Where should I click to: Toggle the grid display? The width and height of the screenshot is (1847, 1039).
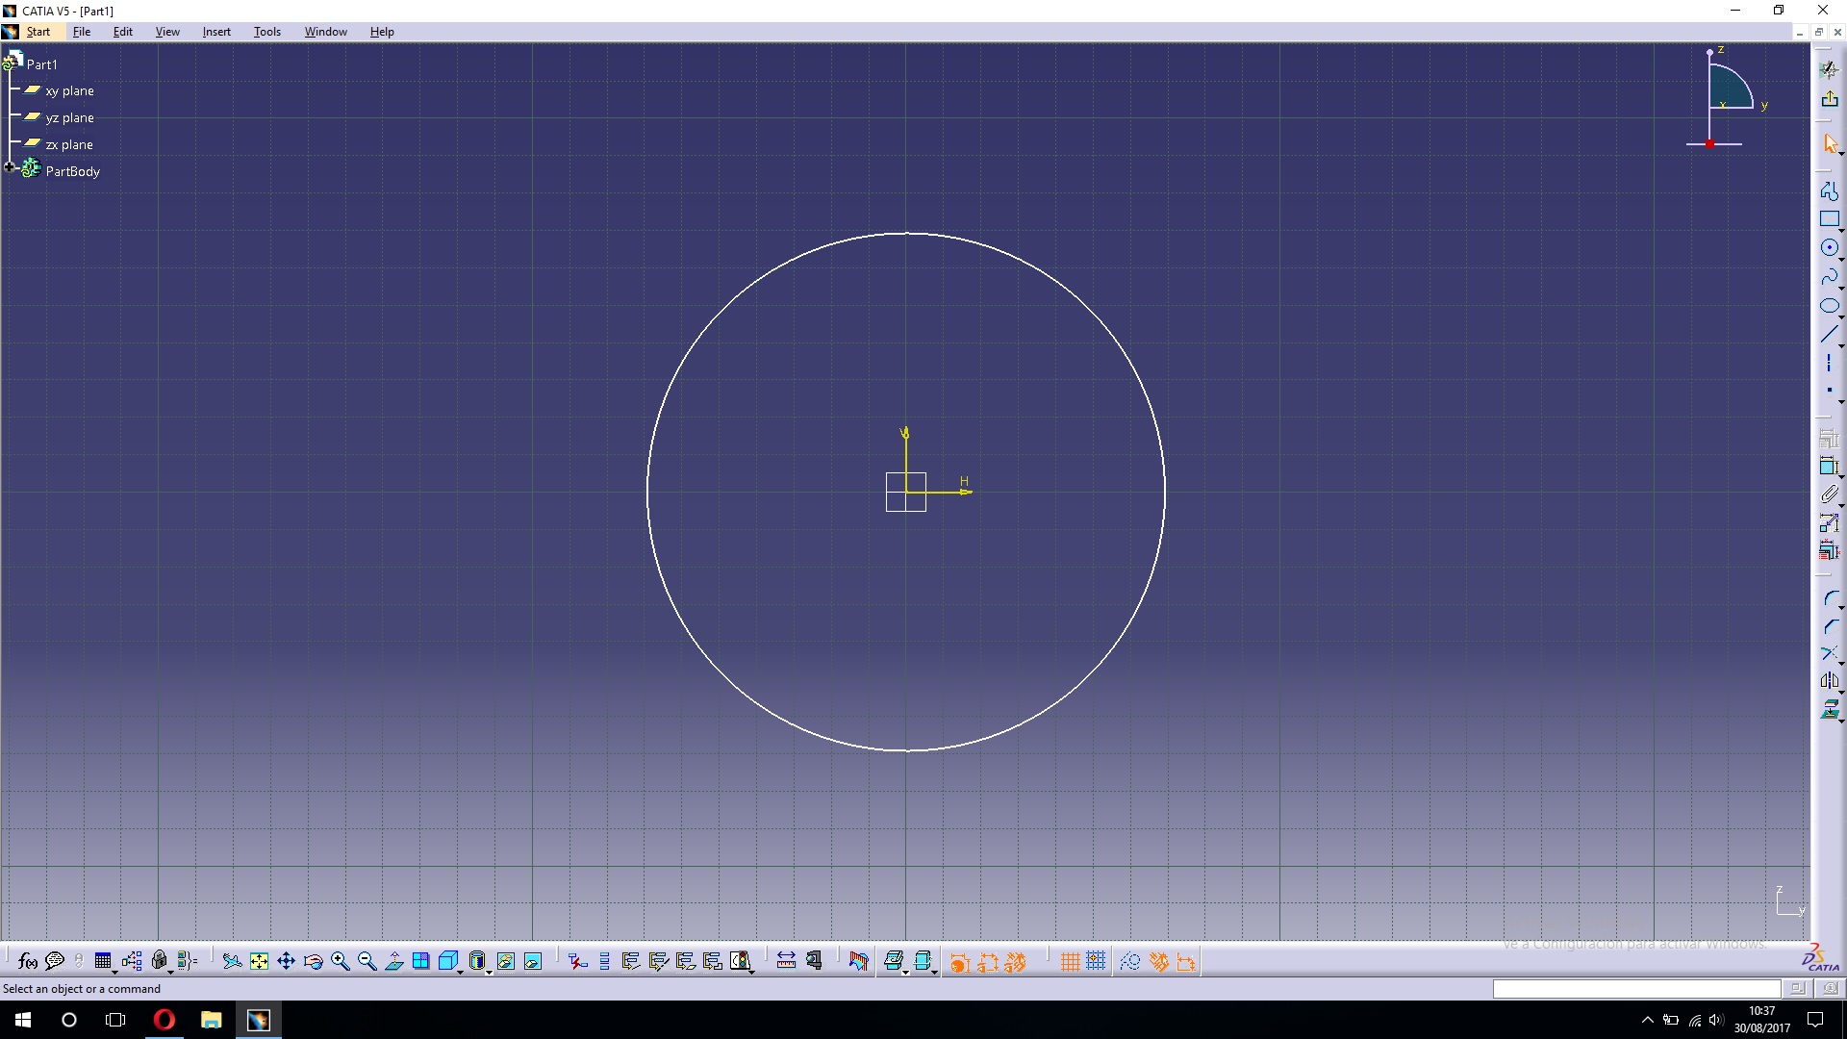tap(1071, 961)
